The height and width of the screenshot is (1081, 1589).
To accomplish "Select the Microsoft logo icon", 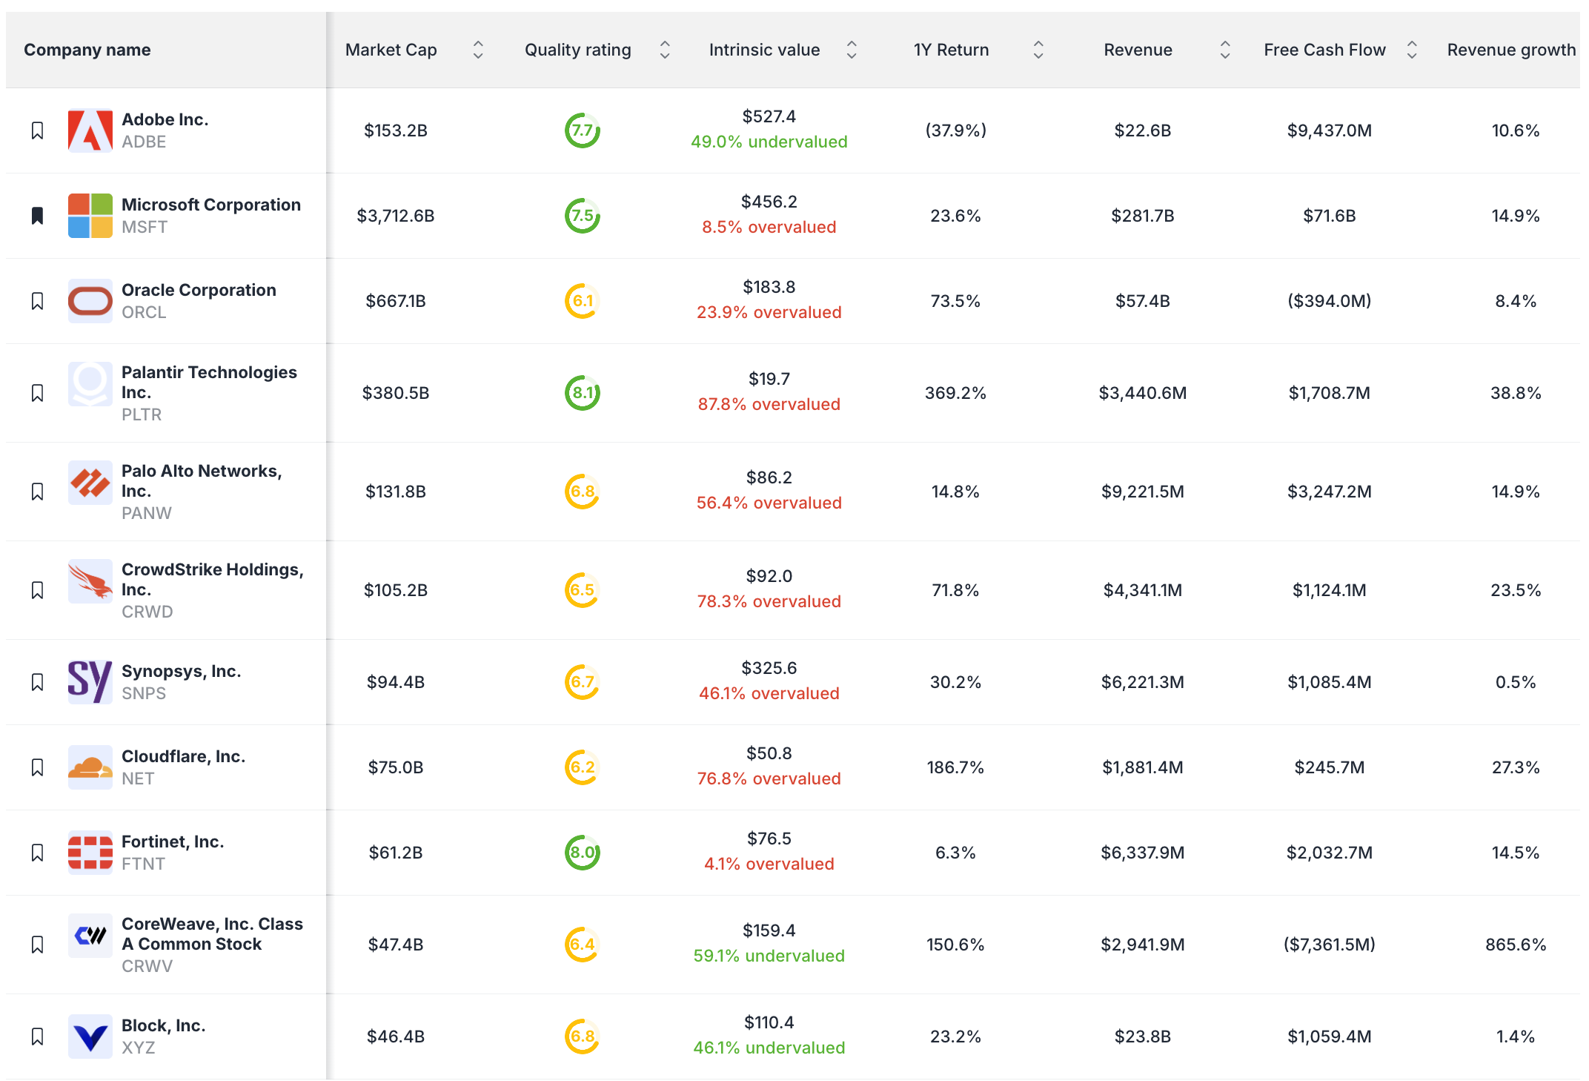I will [x=89, y=216].
